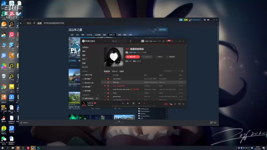
Task: Open the Private FM sidebar item
Action: click(x=85, y=67)
